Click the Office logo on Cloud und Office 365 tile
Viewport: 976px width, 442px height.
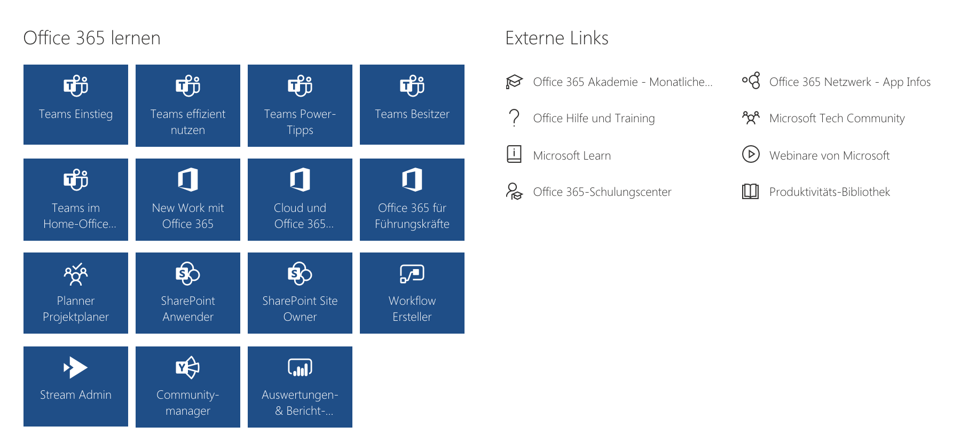pos(300,179)
